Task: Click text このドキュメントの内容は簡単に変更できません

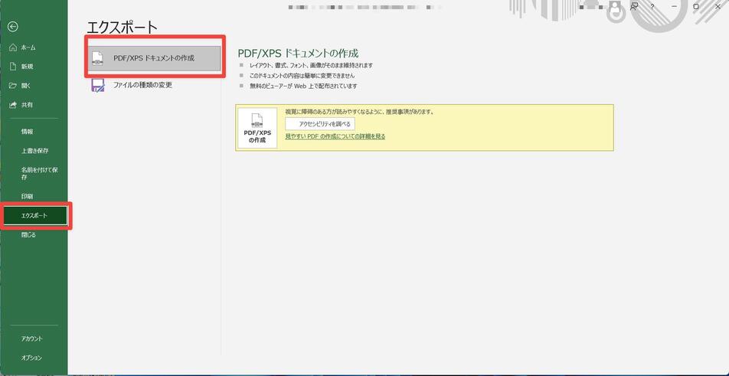Action: [x=302, y=75]
